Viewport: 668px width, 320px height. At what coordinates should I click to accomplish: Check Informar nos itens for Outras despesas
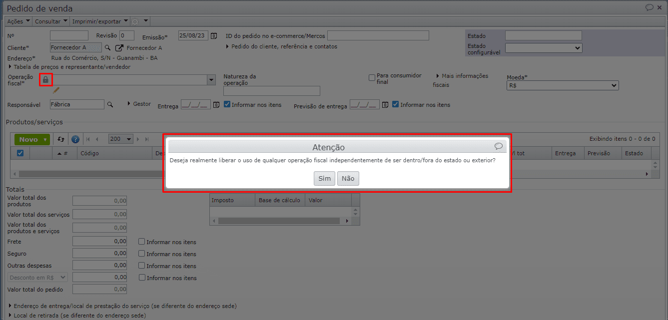142,266
